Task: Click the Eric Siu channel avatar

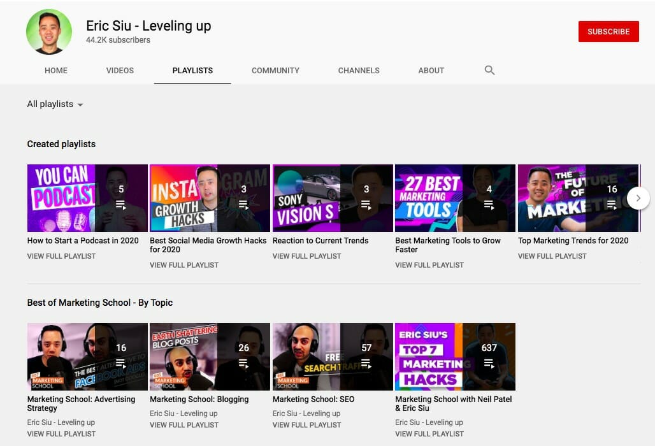Action: 49,32
